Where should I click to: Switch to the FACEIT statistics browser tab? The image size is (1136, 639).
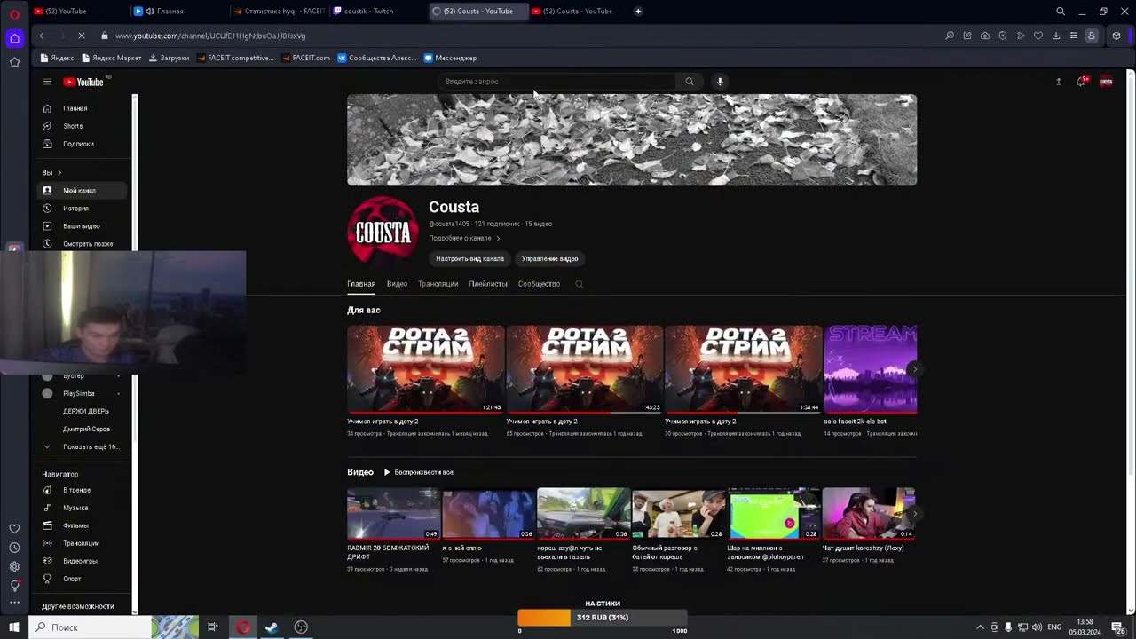(279, 12)
